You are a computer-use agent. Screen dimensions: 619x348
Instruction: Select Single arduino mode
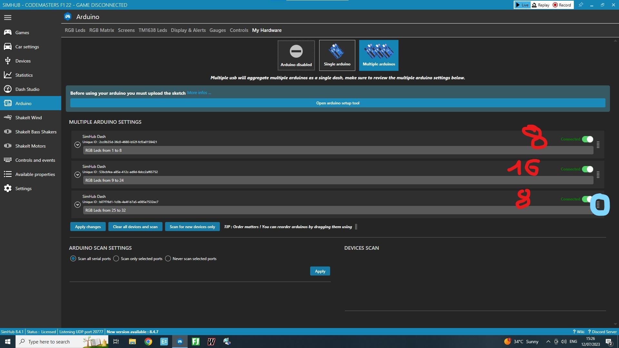click(x=337, y=55)
